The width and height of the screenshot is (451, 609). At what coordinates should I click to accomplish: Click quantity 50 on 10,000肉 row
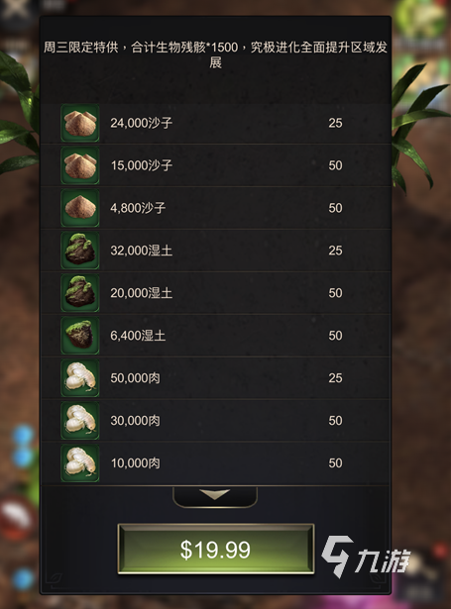(335, 463)
